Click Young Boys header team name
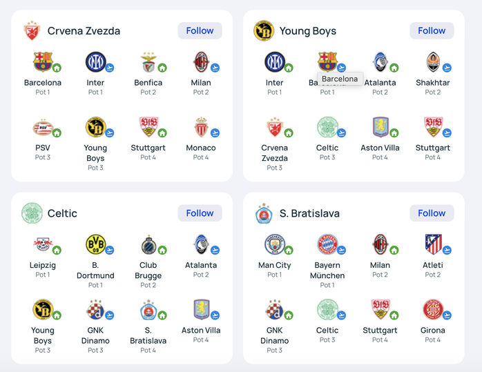 coord(308,31)
